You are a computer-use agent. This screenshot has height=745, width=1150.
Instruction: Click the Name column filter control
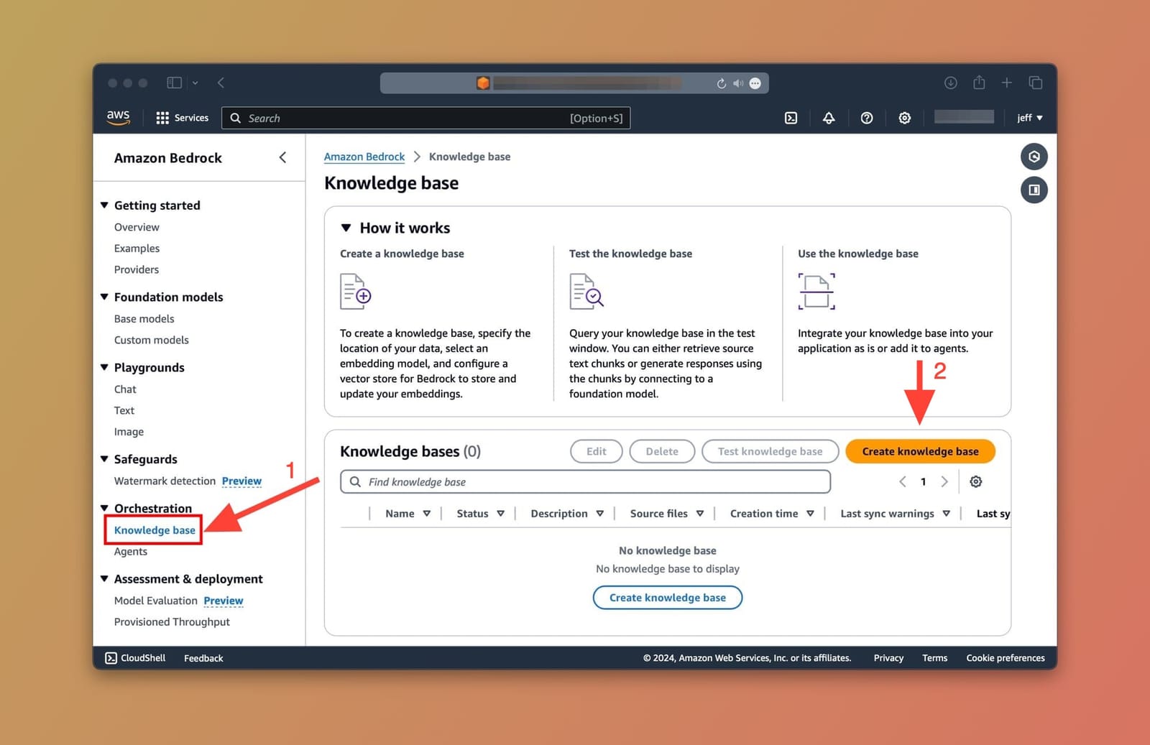(x=427, y=513)
